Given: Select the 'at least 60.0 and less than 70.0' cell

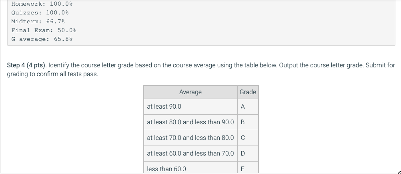Looking at the screenshot, I should [190, 154].
